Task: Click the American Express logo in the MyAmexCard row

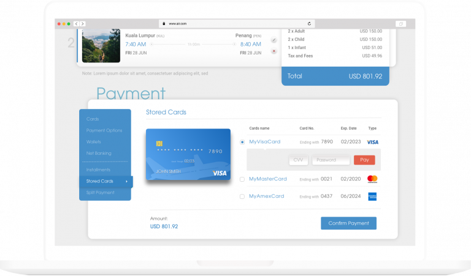Action: pos(372,196)
